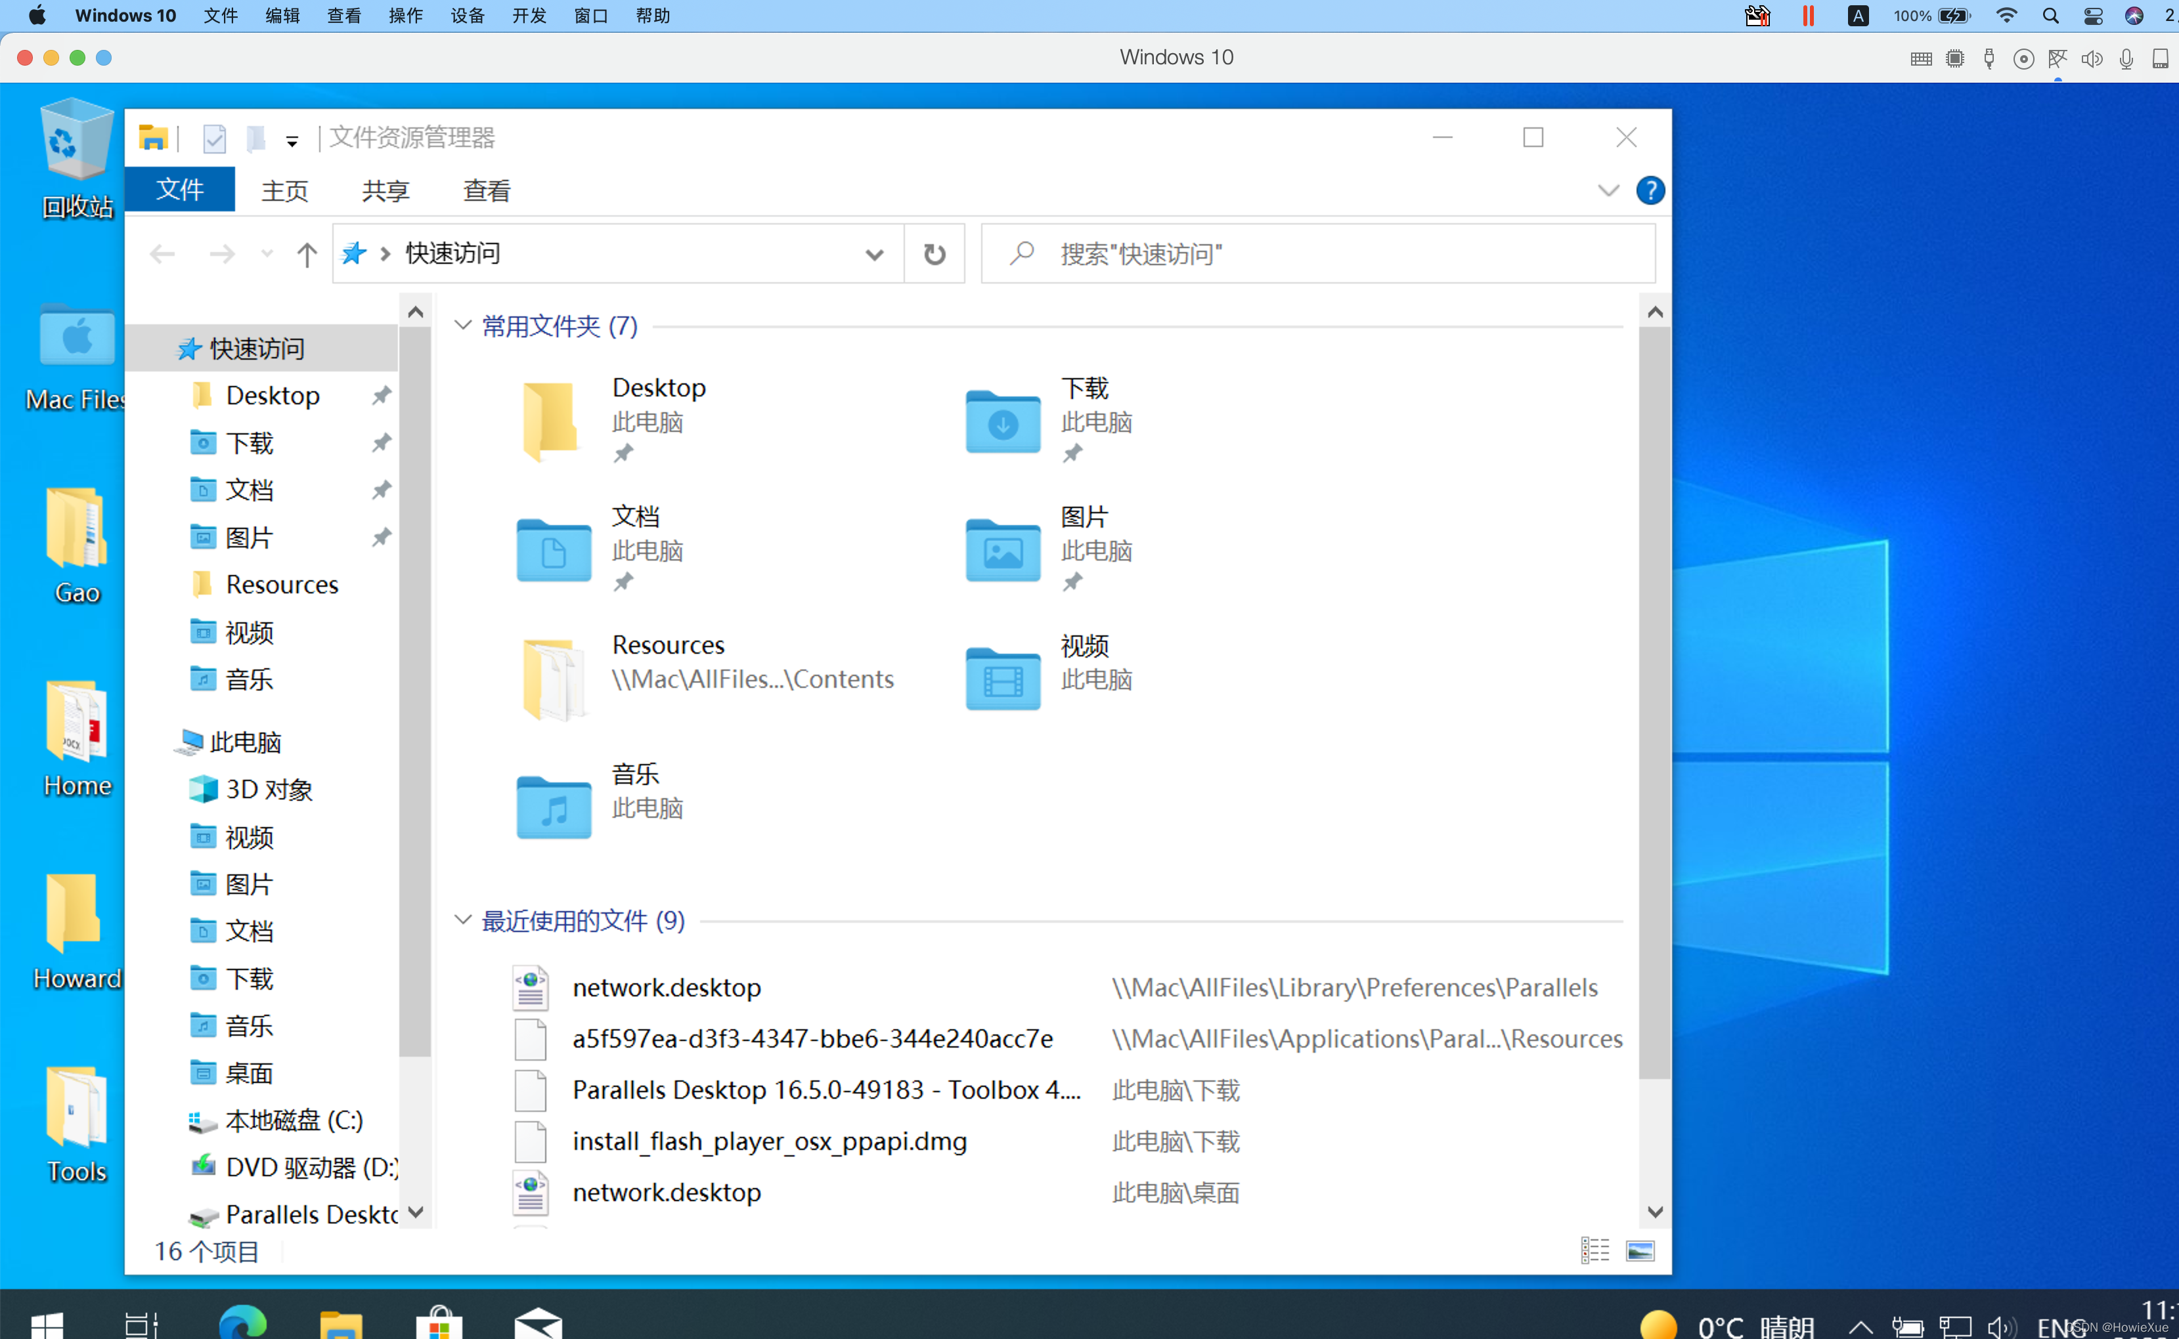This screenshot has height=1339, width=2179.
Task: Click the Recycle Bin desktop icon
Action: [x=77, y=159]
